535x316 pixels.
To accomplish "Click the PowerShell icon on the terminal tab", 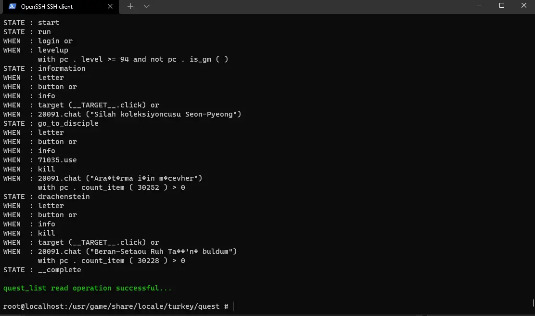I will [x=13, y=6].
